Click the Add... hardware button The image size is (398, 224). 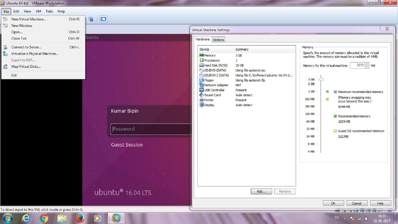pos(261,191)
